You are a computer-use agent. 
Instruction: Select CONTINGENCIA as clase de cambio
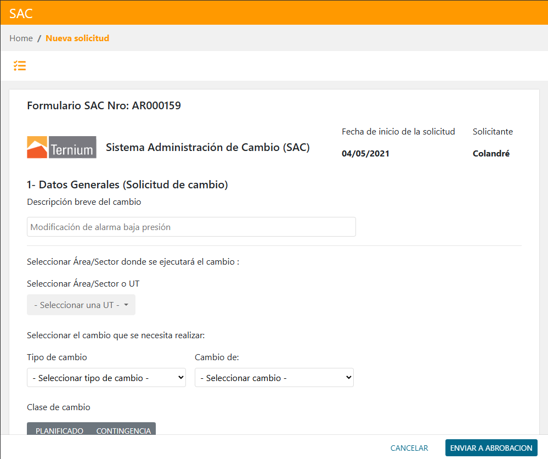coord(123,430)
